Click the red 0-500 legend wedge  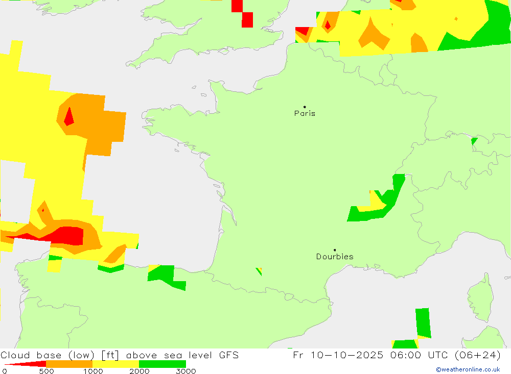click(x=26, y=364)
